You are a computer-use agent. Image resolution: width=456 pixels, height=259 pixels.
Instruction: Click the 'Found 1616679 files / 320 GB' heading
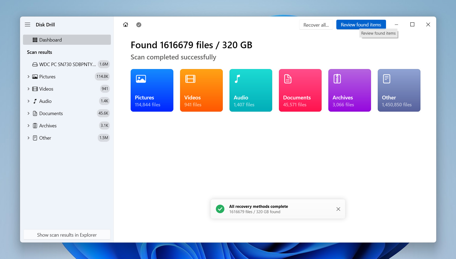(x=192, y=45)
